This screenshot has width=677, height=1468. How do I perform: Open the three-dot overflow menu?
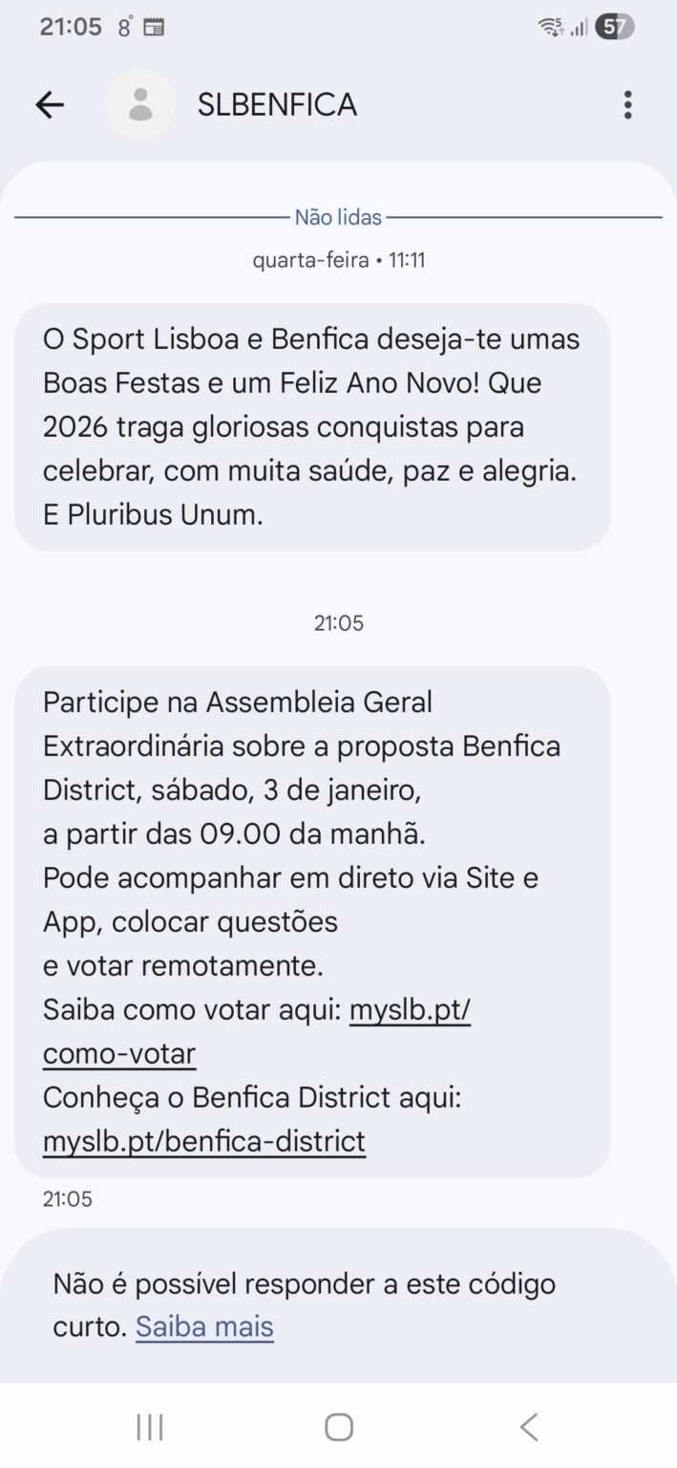click(x=628, y=104)
